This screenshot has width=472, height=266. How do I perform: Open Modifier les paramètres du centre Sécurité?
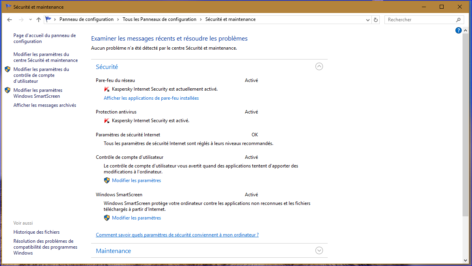click(x=45, y=57)
